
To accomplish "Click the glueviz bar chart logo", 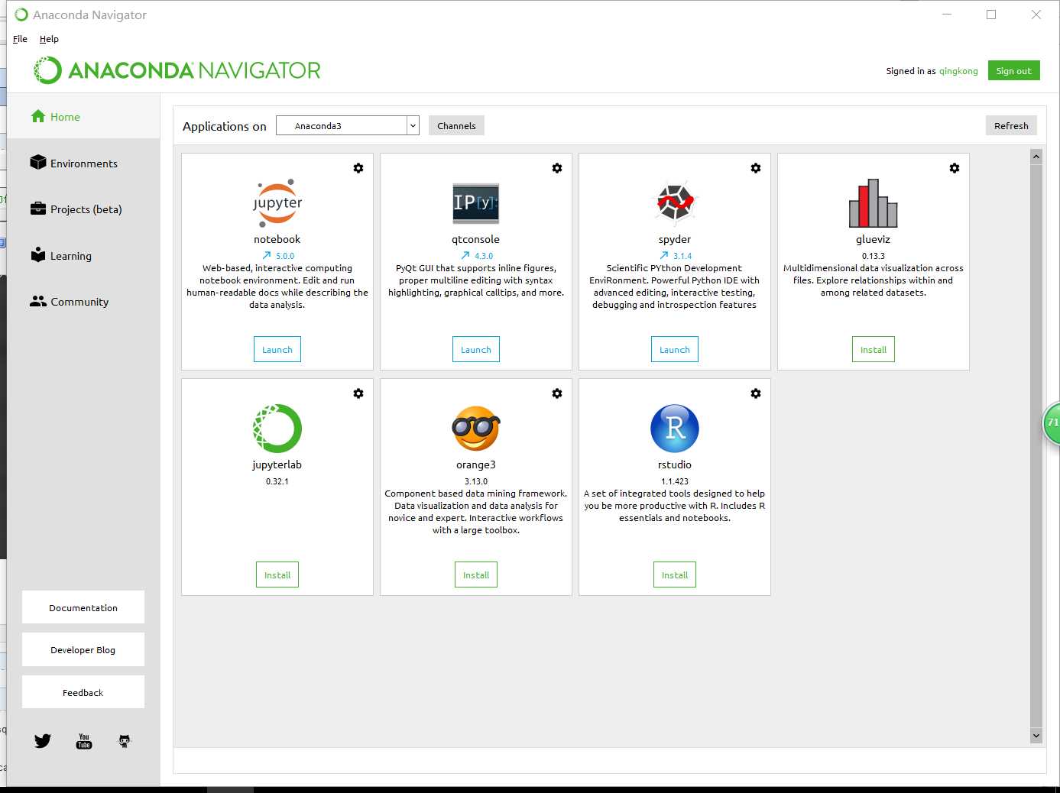I will [874, 203].
